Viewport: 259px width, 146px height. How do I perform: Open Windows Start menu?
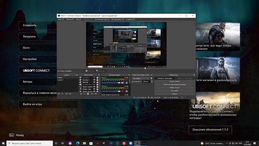(x=3, y=143)
